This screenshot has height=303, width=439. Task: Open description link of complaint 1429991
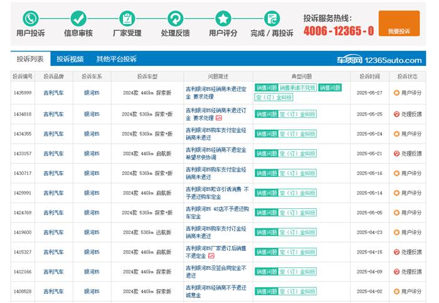click(217, 193)
